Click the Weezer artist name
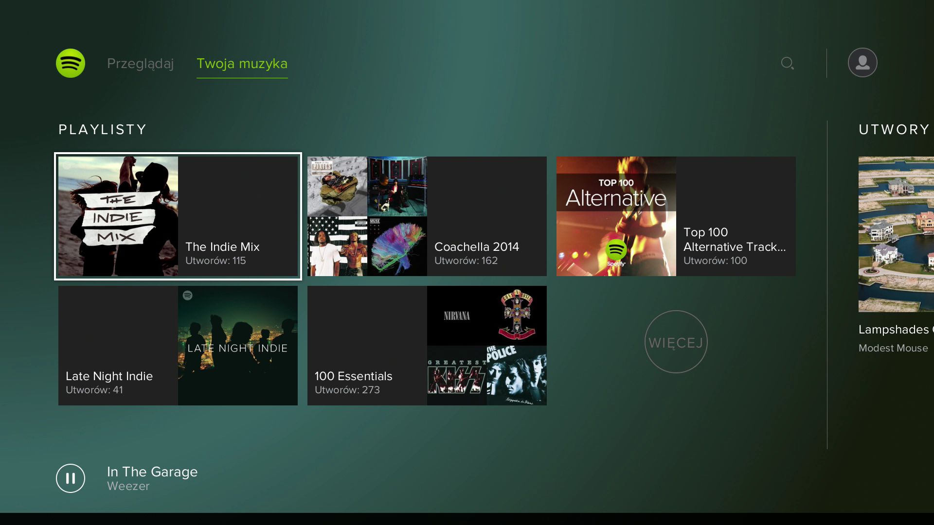The image size is (934, 525). (128, 486)
